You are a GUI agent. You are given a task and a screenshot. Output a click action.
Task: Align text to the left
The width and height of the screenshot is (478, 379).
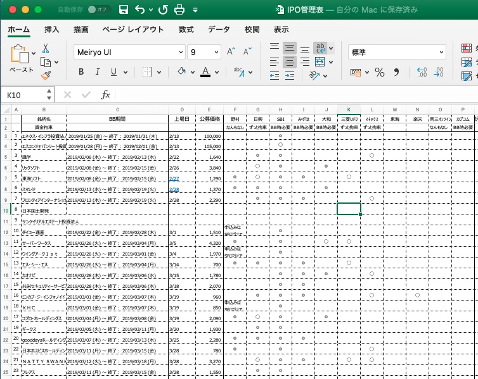[275, 62]
